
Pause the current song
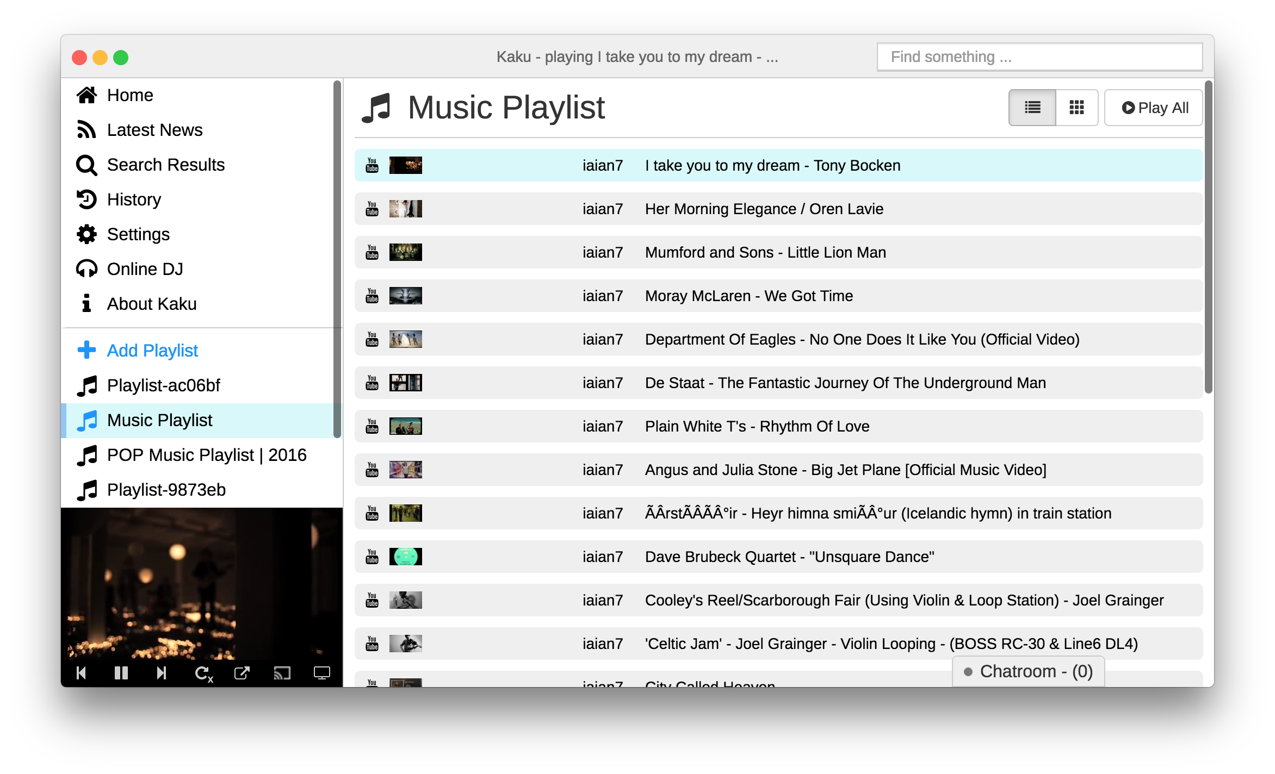click(x=121, y=673)
